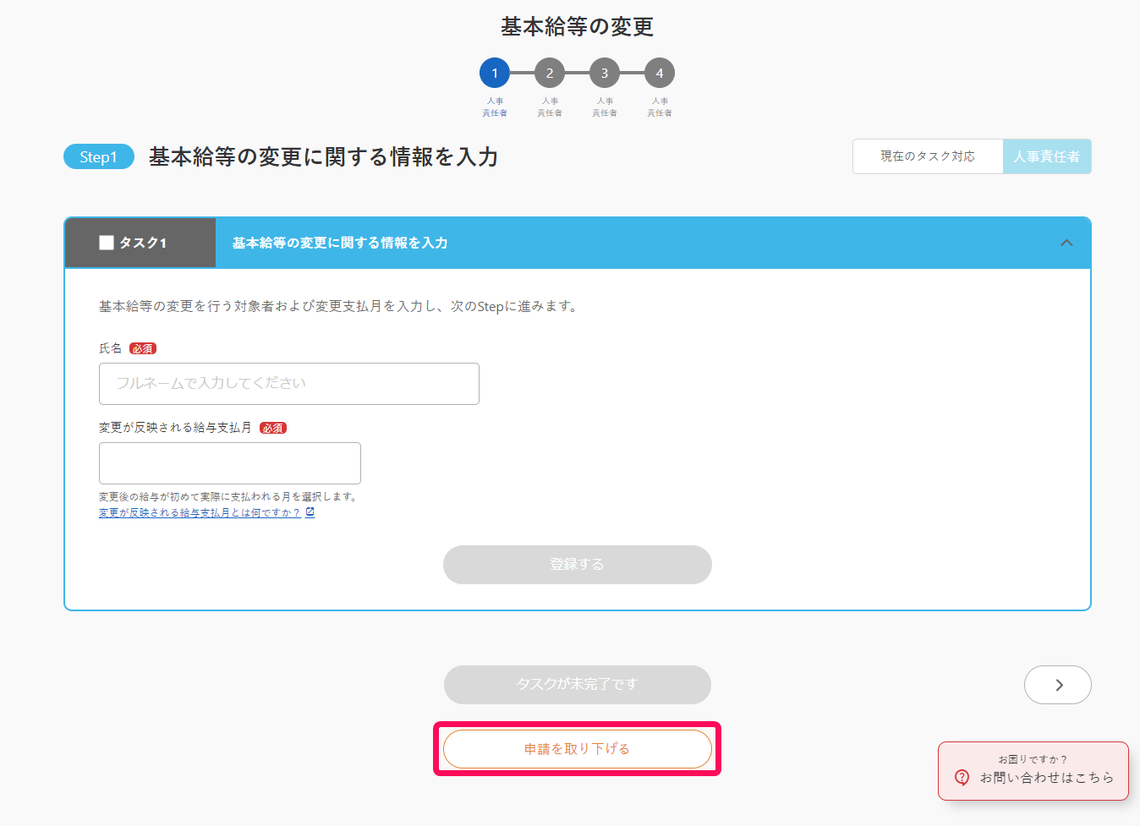Click the 必須 badge next to 氏名
Viewport: 1140px width, 826px height.
pos(143,348)
